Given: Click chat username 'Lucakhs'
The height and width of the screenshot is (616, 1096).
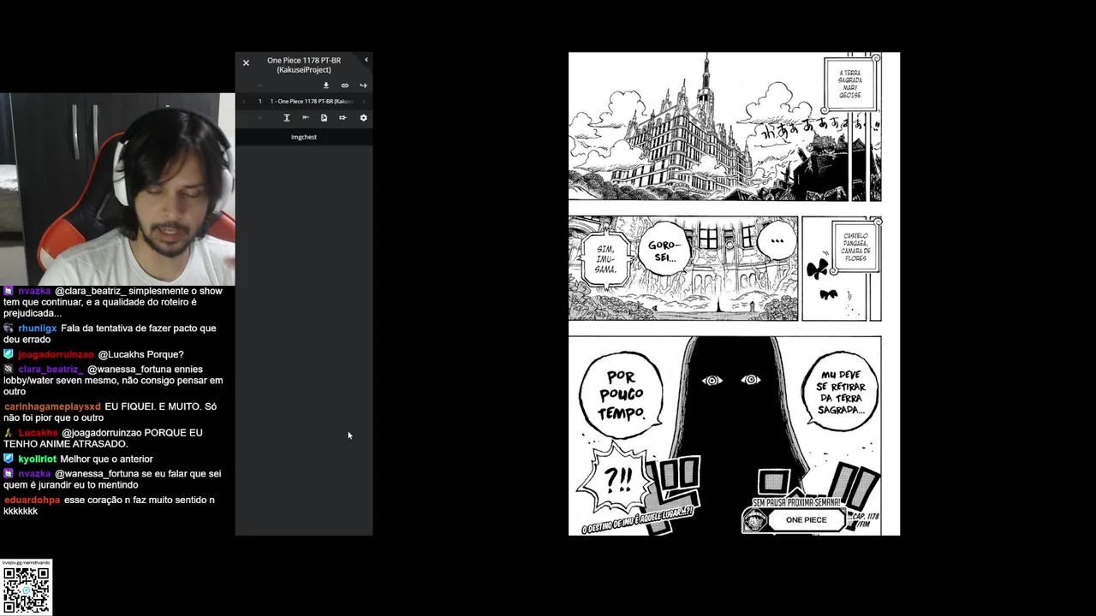Looking at the screenshot, I should 38,433.
